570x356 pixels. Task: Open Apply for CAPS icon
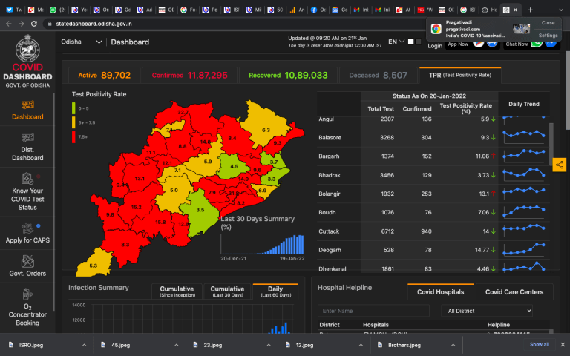[x=27, y=228]
